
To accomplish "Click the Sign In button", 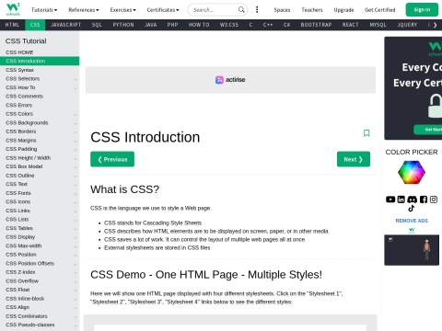I will coord(422,9).
